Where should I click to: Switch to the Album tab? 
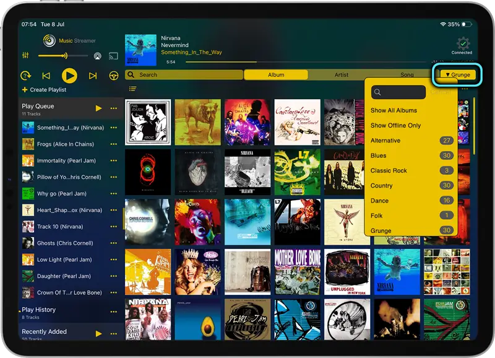[x=276, y=75]
